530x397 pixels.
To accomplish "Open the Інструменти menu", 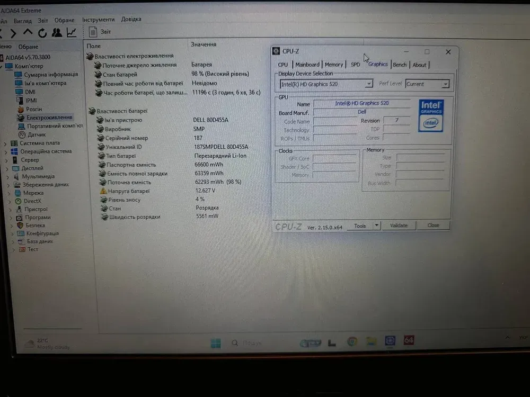I will (x=98, y=20).
